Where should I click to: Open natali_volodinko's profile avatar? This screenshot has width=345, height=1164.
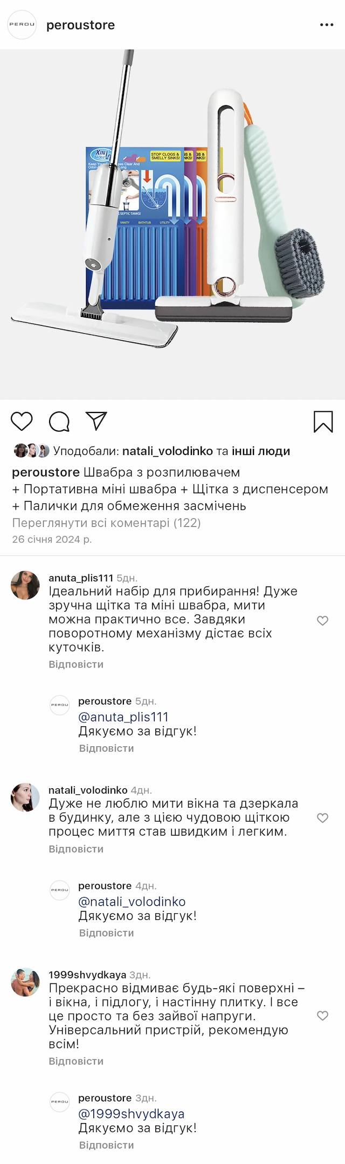point(25,797)
